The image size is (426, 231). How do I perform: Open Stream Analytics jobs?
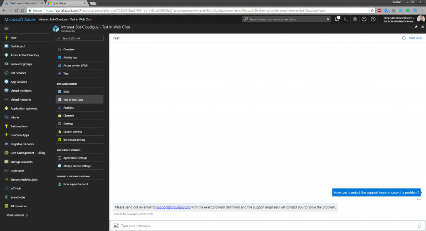tap(24, 180)
